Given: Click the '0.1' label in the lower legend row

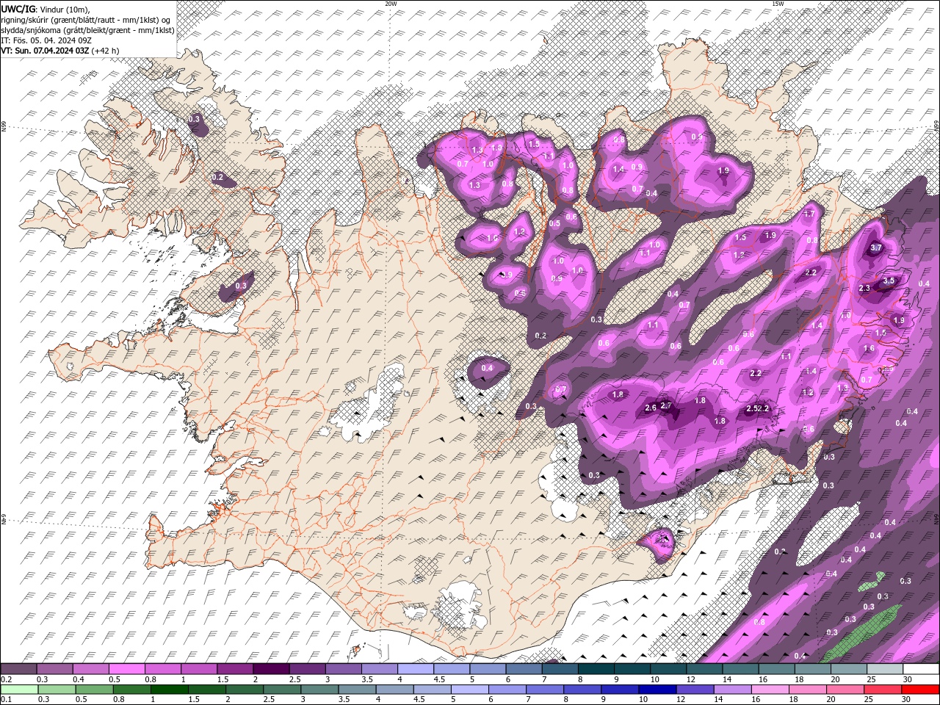Looking at the screenshot, I should coord(5,699).
